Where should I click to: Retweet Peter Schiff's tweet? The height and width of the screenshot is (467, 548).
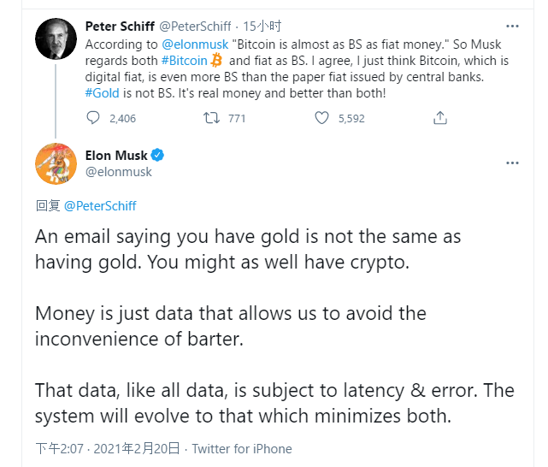pos(211,118)
